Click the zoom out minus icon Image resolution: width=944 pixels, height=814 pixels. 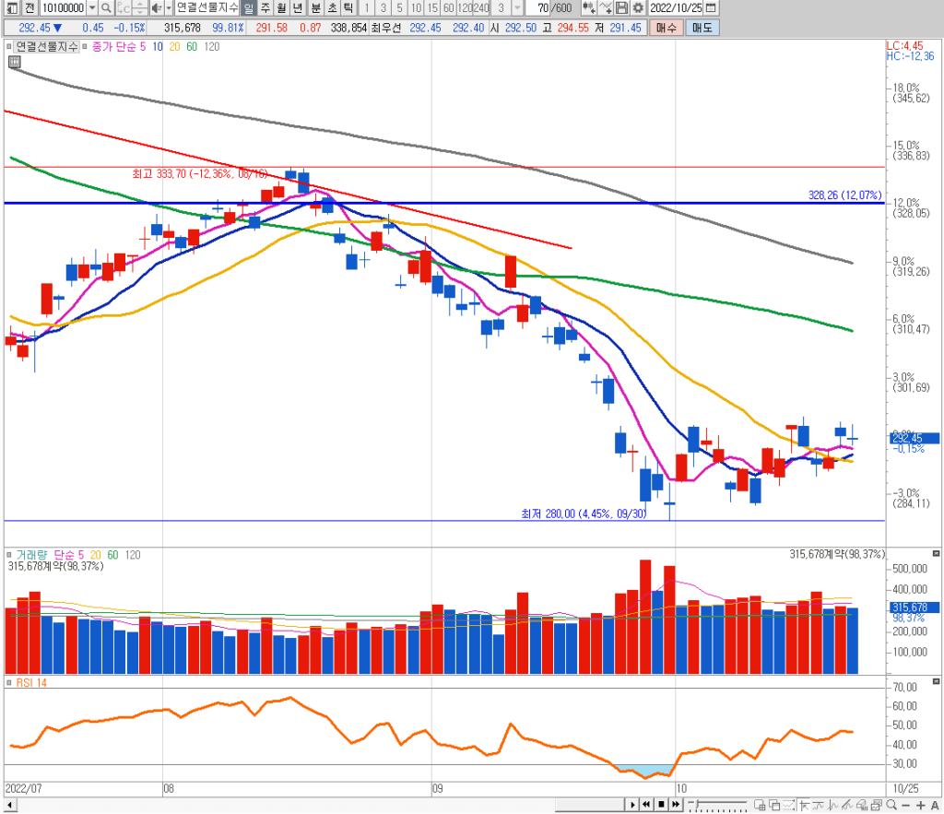(x=906, y=806)
